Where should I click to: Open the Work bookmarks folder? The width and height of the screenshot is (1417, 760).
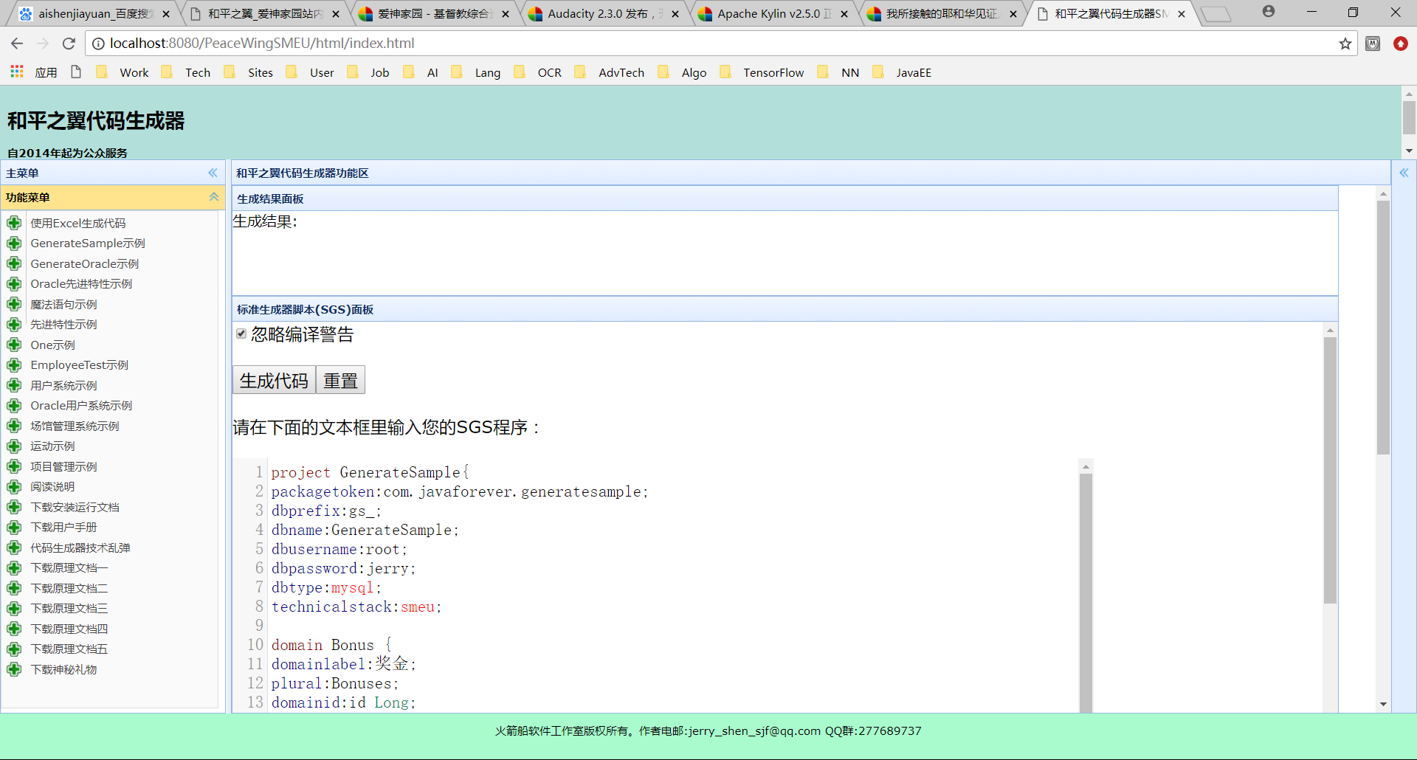(123, 72)
